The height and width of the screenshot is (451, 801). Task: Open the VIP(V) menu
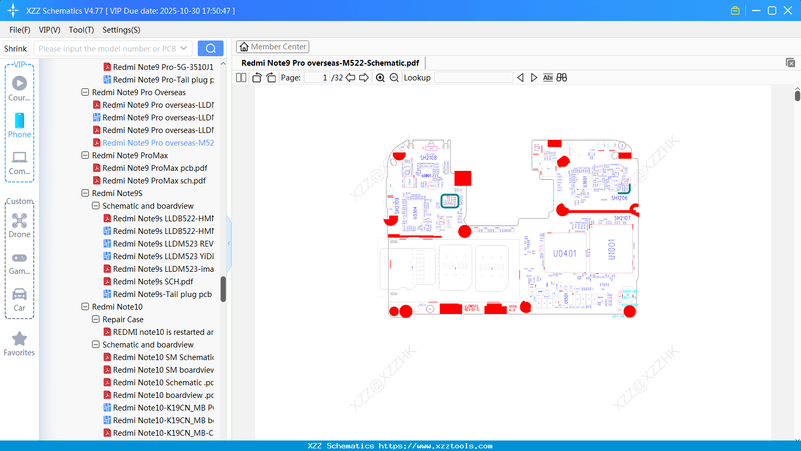coord(49,30)
